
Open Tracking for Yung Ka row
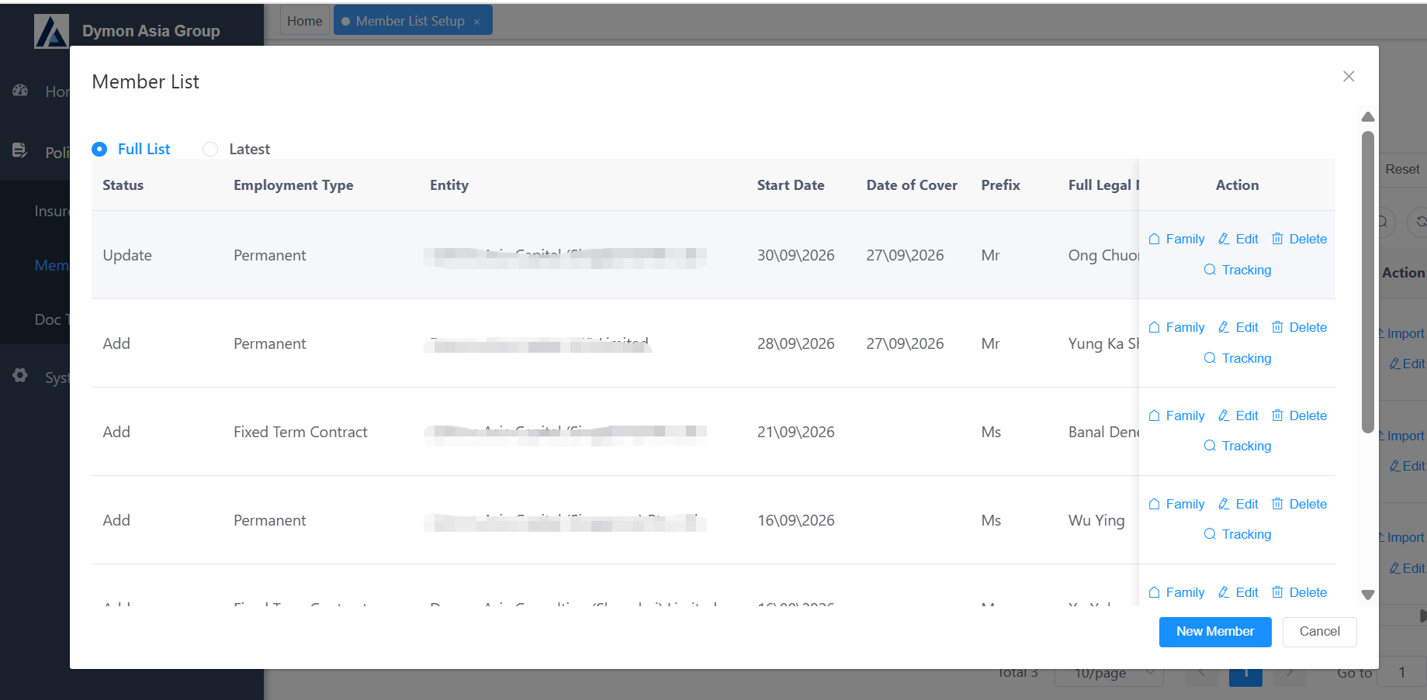coord(1238,358)
